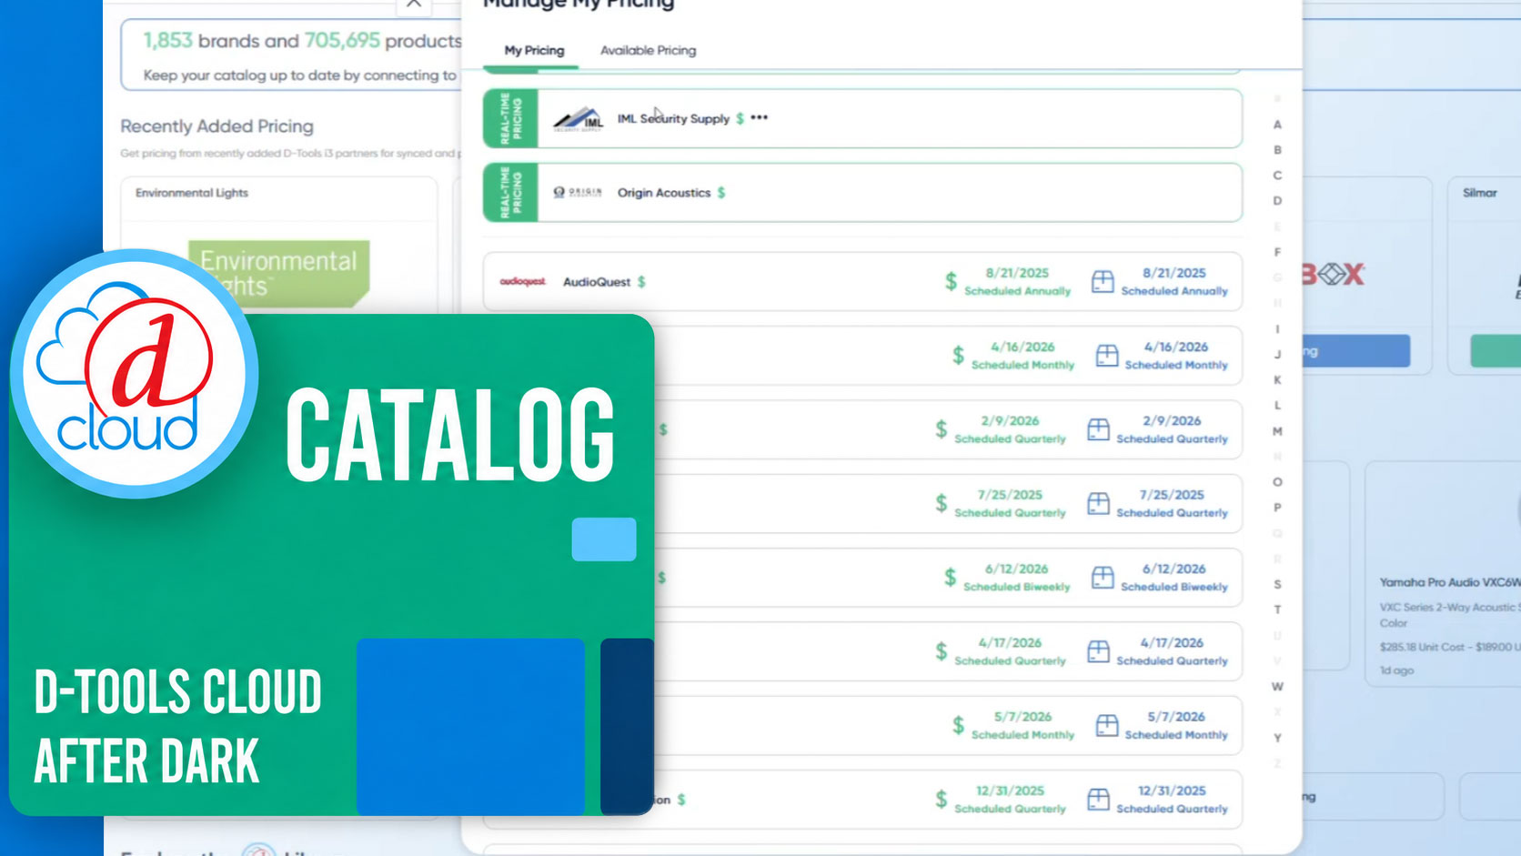This screenshot has height=856, width=1521.
Task: Click the box icon in the 12/31/2025 row
Action: [x=1099, y=800]
